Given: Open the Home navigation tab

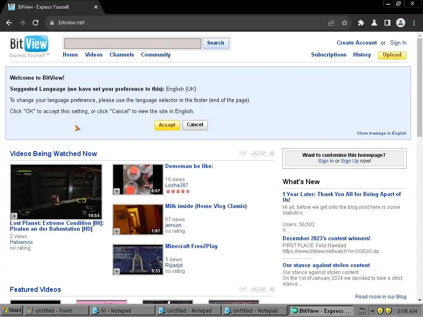Looking at the screenshot, I should [70, 55].
